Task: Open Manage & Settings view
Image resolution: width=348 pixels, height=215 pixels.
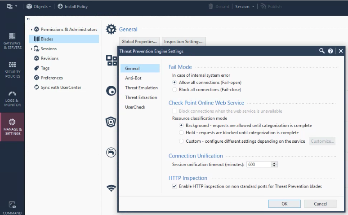Action: pyautogui.click(x=13, y=127)
